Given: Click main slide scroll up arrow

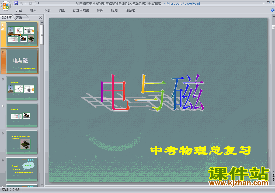Looking at the screenshot, I should tap(273, 16).
